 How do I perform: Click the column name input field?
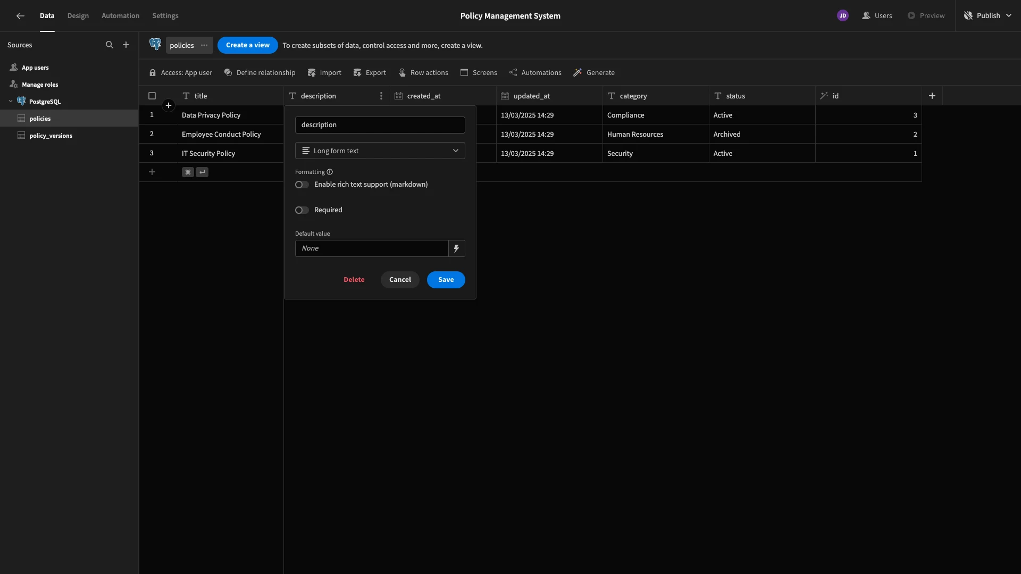(380, 125)
